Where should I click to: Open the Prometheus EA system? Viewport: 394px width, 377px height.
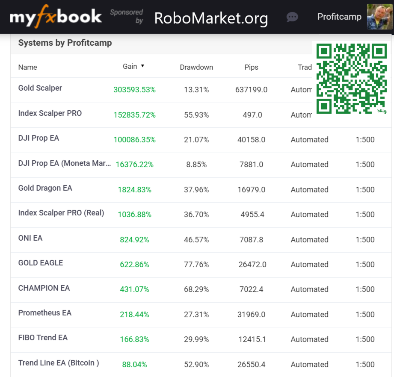pyautogui.click(x=45, y=313)
